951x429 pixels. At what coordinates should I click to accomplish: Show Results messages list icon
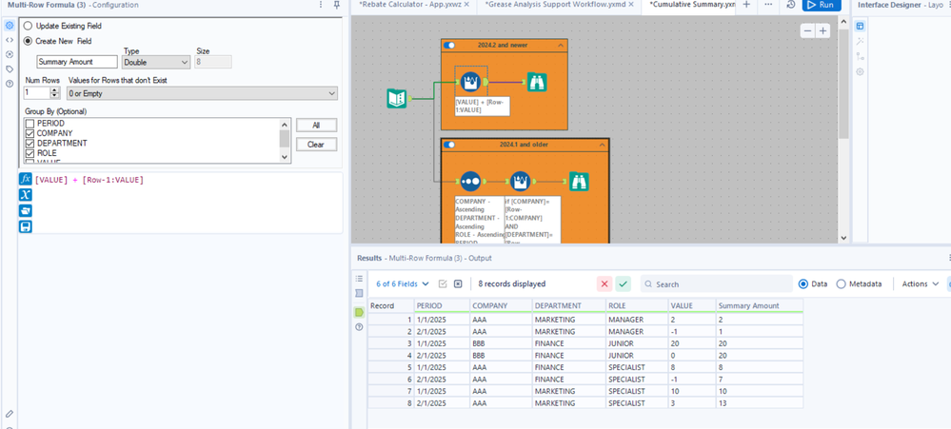359,279
